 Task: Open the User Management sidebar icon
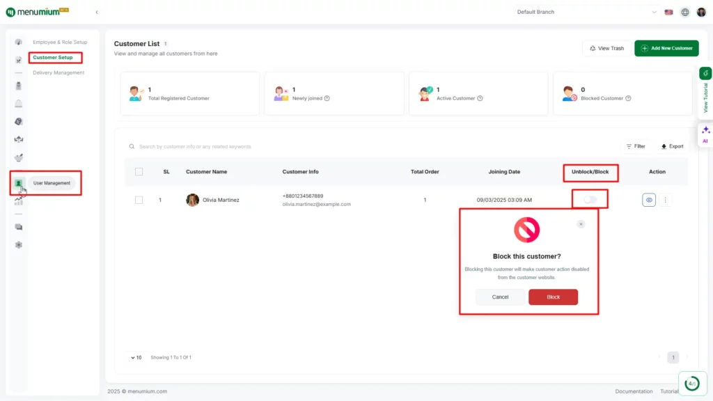(x=19, y=183)
